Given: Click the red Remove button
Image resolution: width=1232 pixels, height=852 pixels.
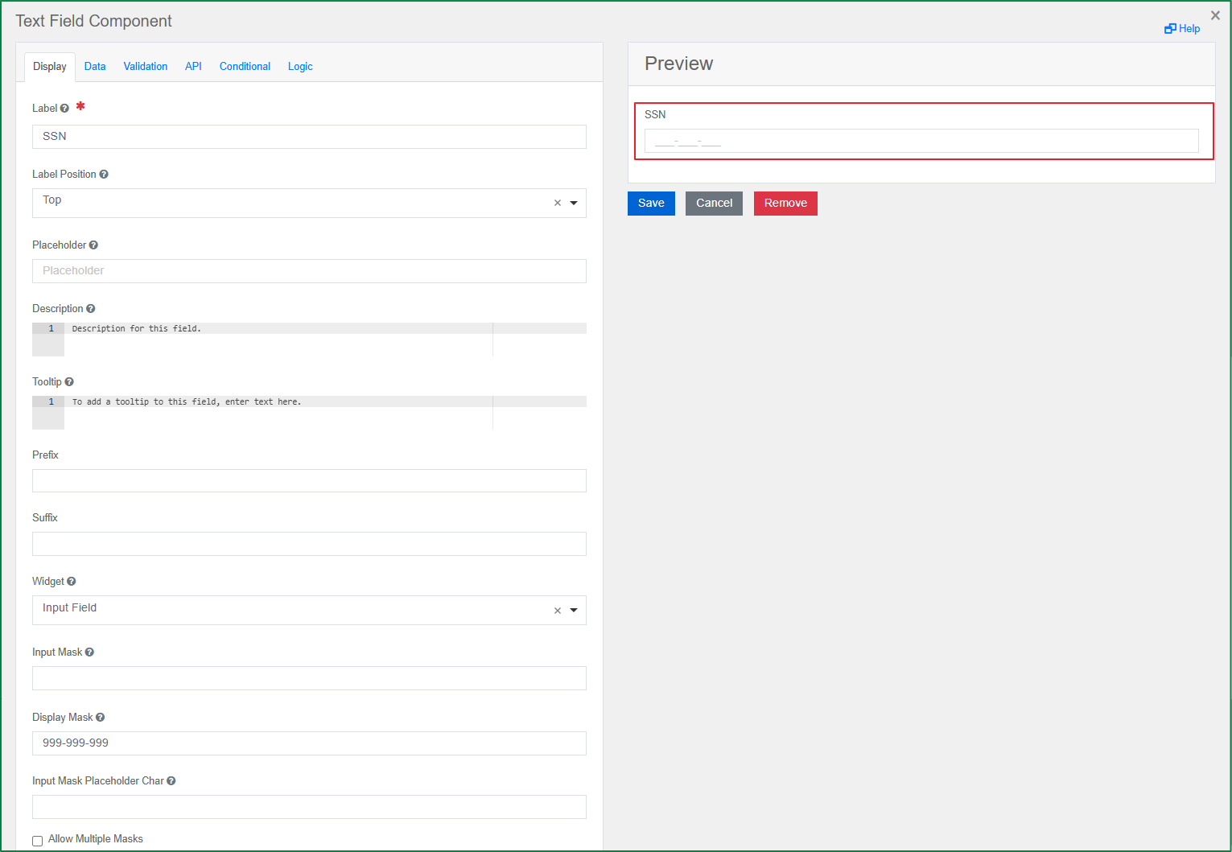Looking at the screenshot, I should [x=785, y=204].
